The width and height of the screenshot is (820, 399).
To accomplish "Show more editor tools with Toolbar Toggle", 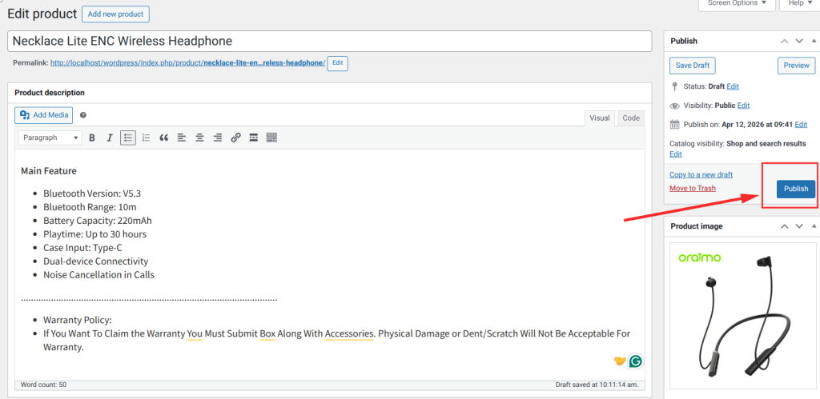I will click(x=271, y=138).
